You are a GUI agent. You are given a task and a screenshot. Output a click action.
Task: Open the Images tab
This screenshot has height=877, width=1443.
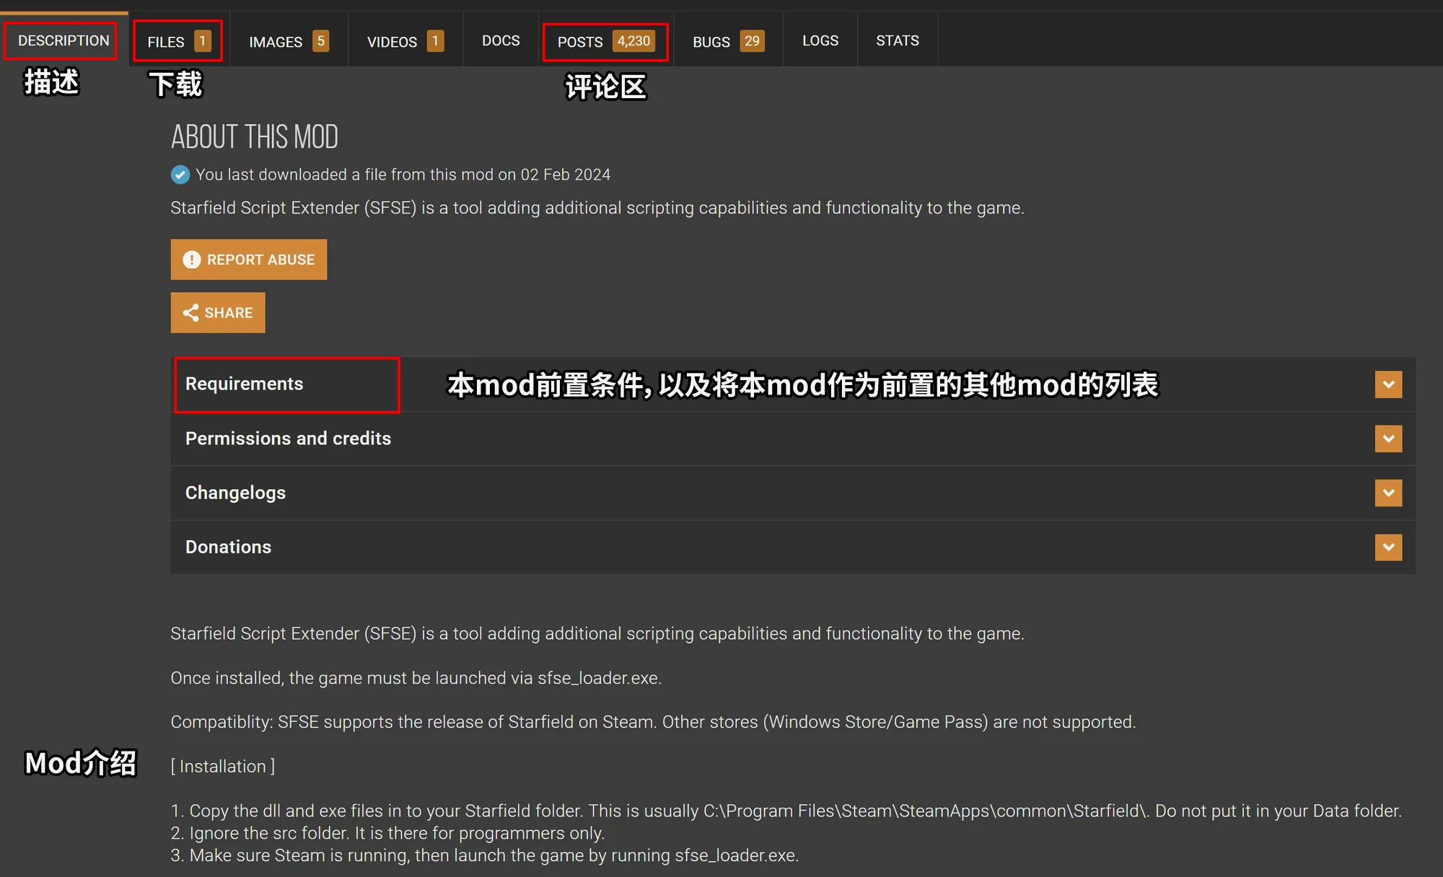pos(289,41)
